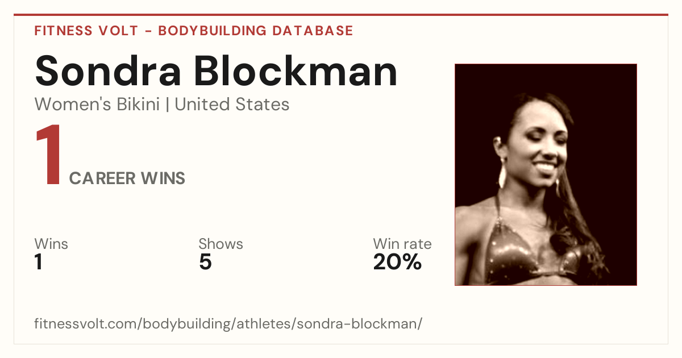
Task: Open the fitnessvolt.com athlete URL
Action: (x=228, y=324)
